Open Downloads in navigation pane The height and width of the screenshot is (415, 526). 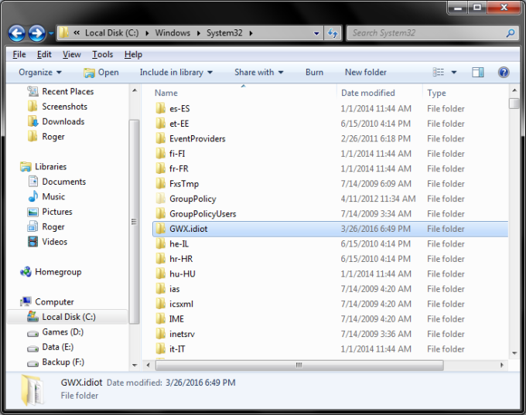click(x=56, y=121)
